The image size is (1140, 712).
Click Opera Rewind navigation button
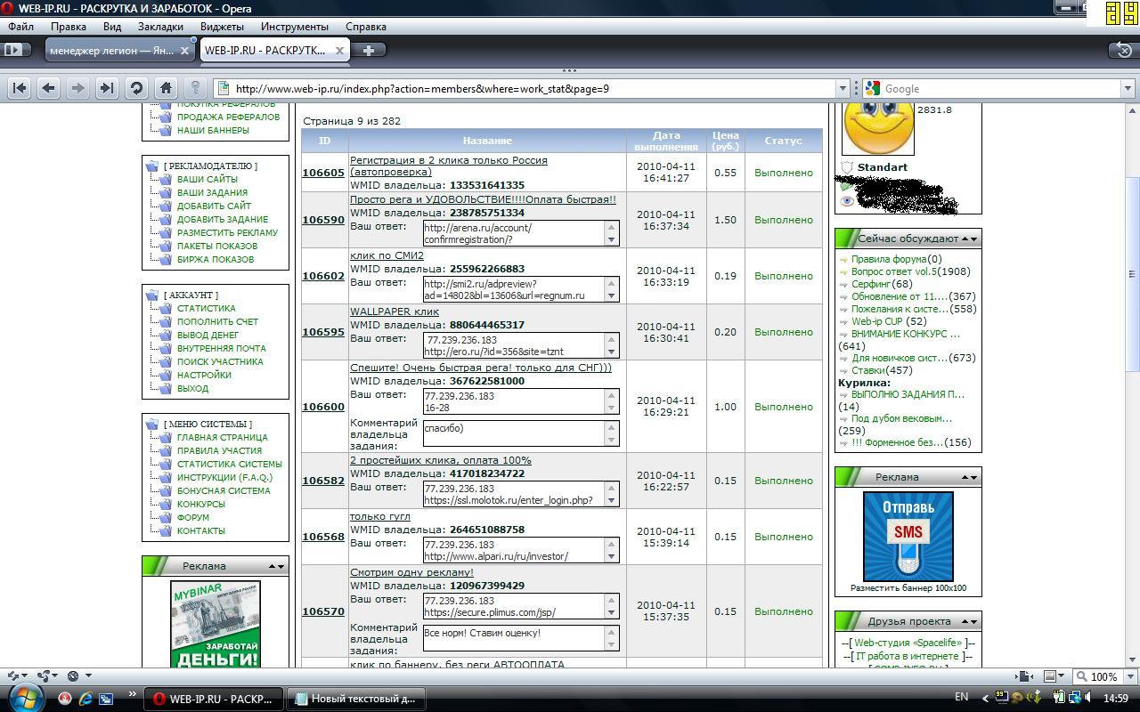pos(20,88)
